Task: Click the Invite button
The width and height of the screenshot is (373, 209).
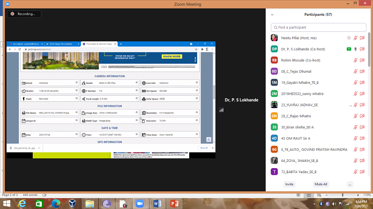Action: point(289,184)
